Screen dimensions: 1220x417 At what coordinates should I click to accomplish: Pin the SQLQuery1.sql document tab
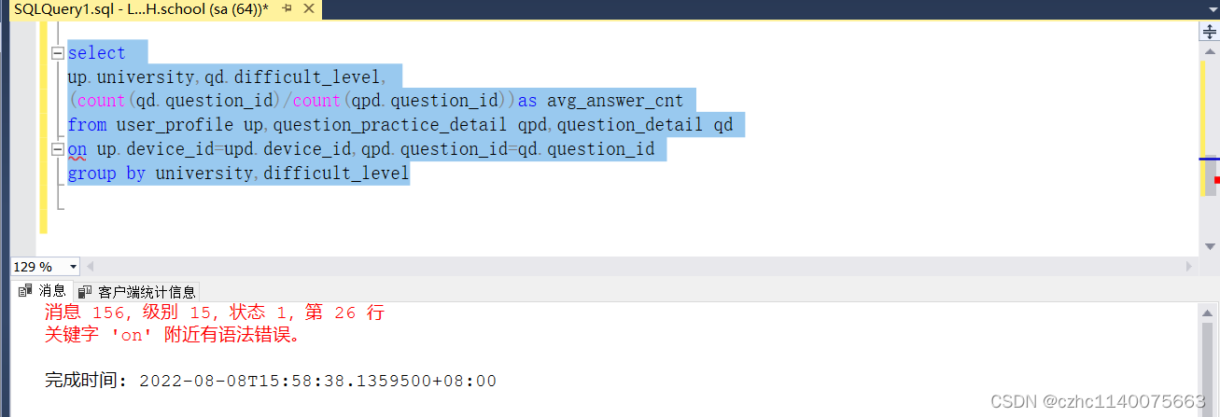(x=287, y=9)
